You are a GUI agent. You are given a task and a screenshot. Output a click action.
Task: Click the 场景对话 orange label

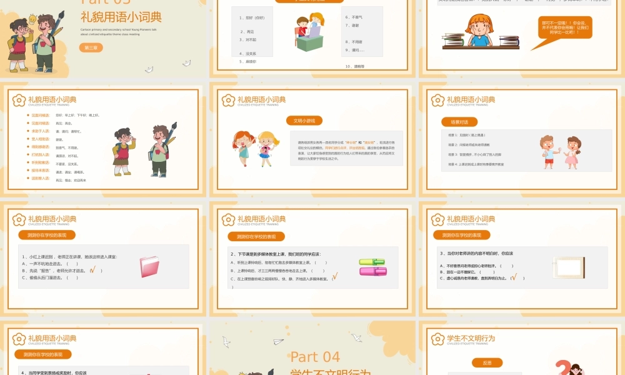[x=459, y=122]
